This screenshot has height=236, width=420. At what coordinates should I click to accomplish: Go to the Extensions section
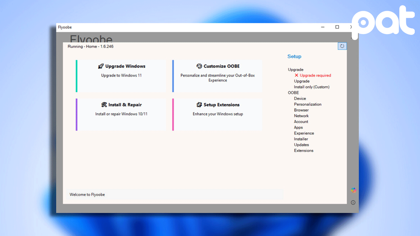(304, 151)
